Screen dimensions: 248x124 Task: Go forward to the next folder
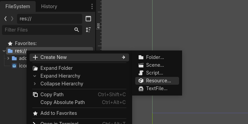[x=12, y=19]
